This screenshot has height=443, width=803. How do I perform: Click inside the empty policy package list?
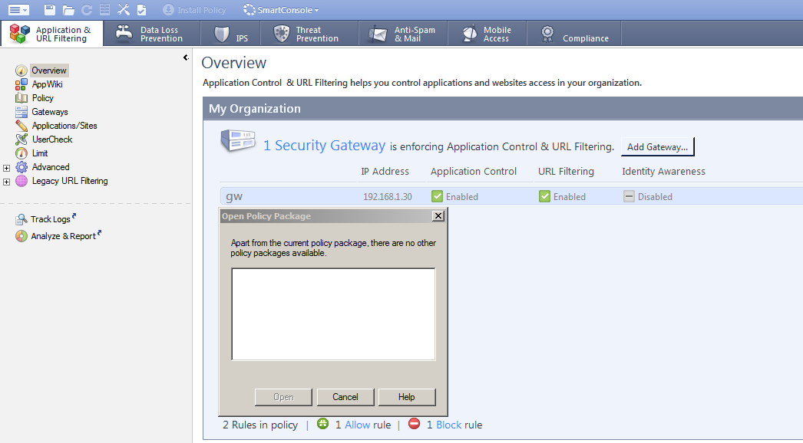click(x=333, y=314)
